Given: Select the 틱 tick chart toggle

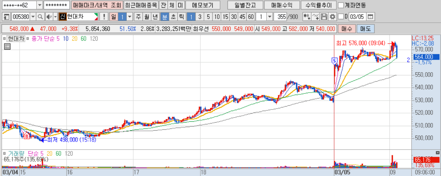Looking at the screenshot, I should (x=181, y=17).
